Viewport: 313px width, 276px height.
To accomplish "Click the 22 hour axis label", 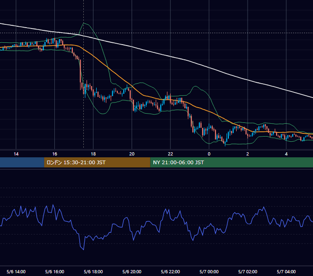I will (x=170, y=154).
